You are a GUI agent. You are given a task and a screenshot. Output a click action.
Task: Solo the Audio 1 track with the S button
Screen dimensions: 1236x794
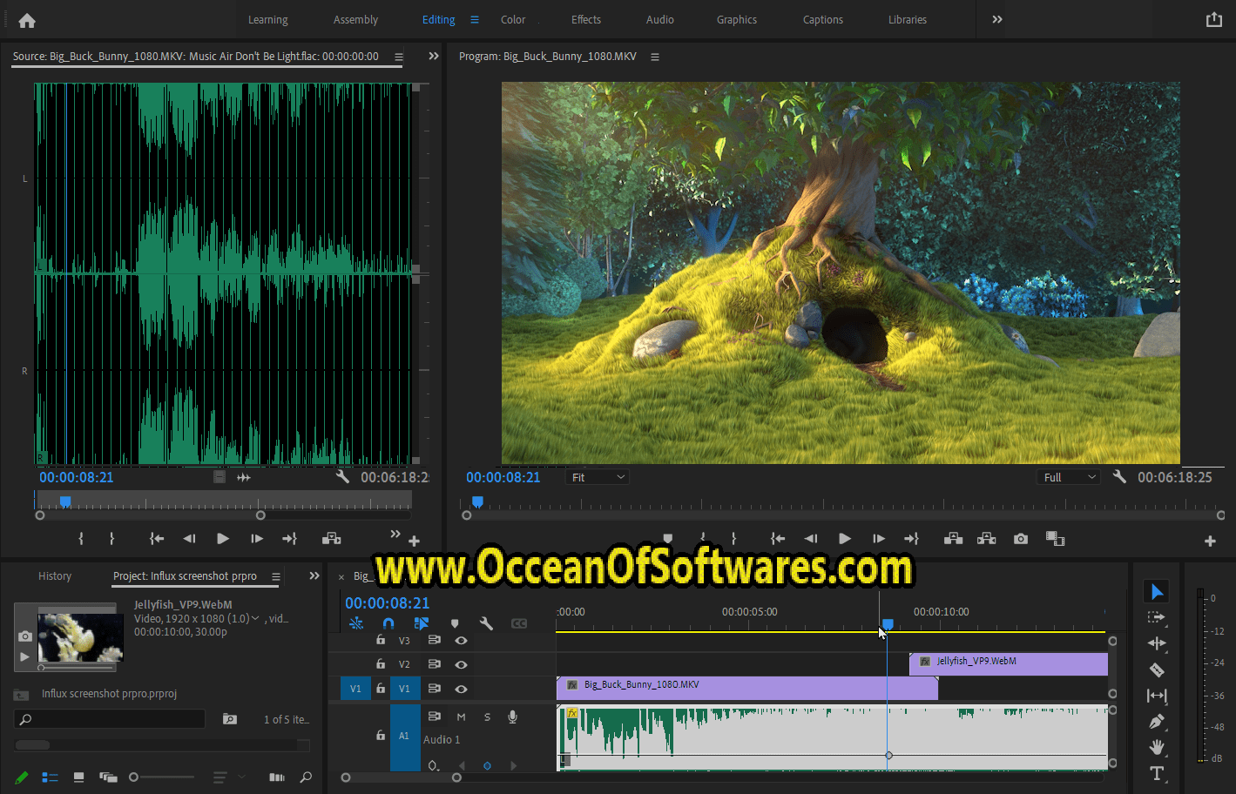click(486, 716)
